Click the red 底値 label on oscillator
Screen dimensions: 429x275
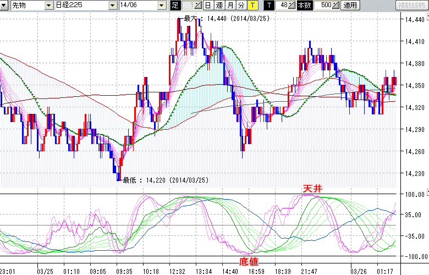[x=248, y=261]
